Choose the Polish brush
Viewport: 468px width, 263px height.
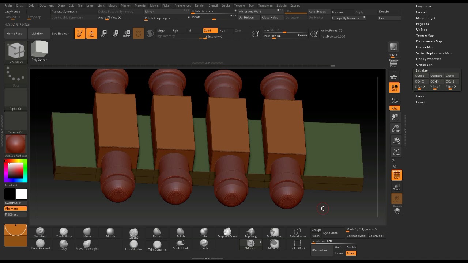click(181, 233)
